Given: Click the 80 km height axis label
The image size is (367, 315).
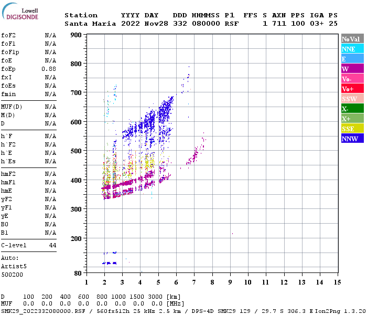Looking at the screenshot, I should [78, 273].
